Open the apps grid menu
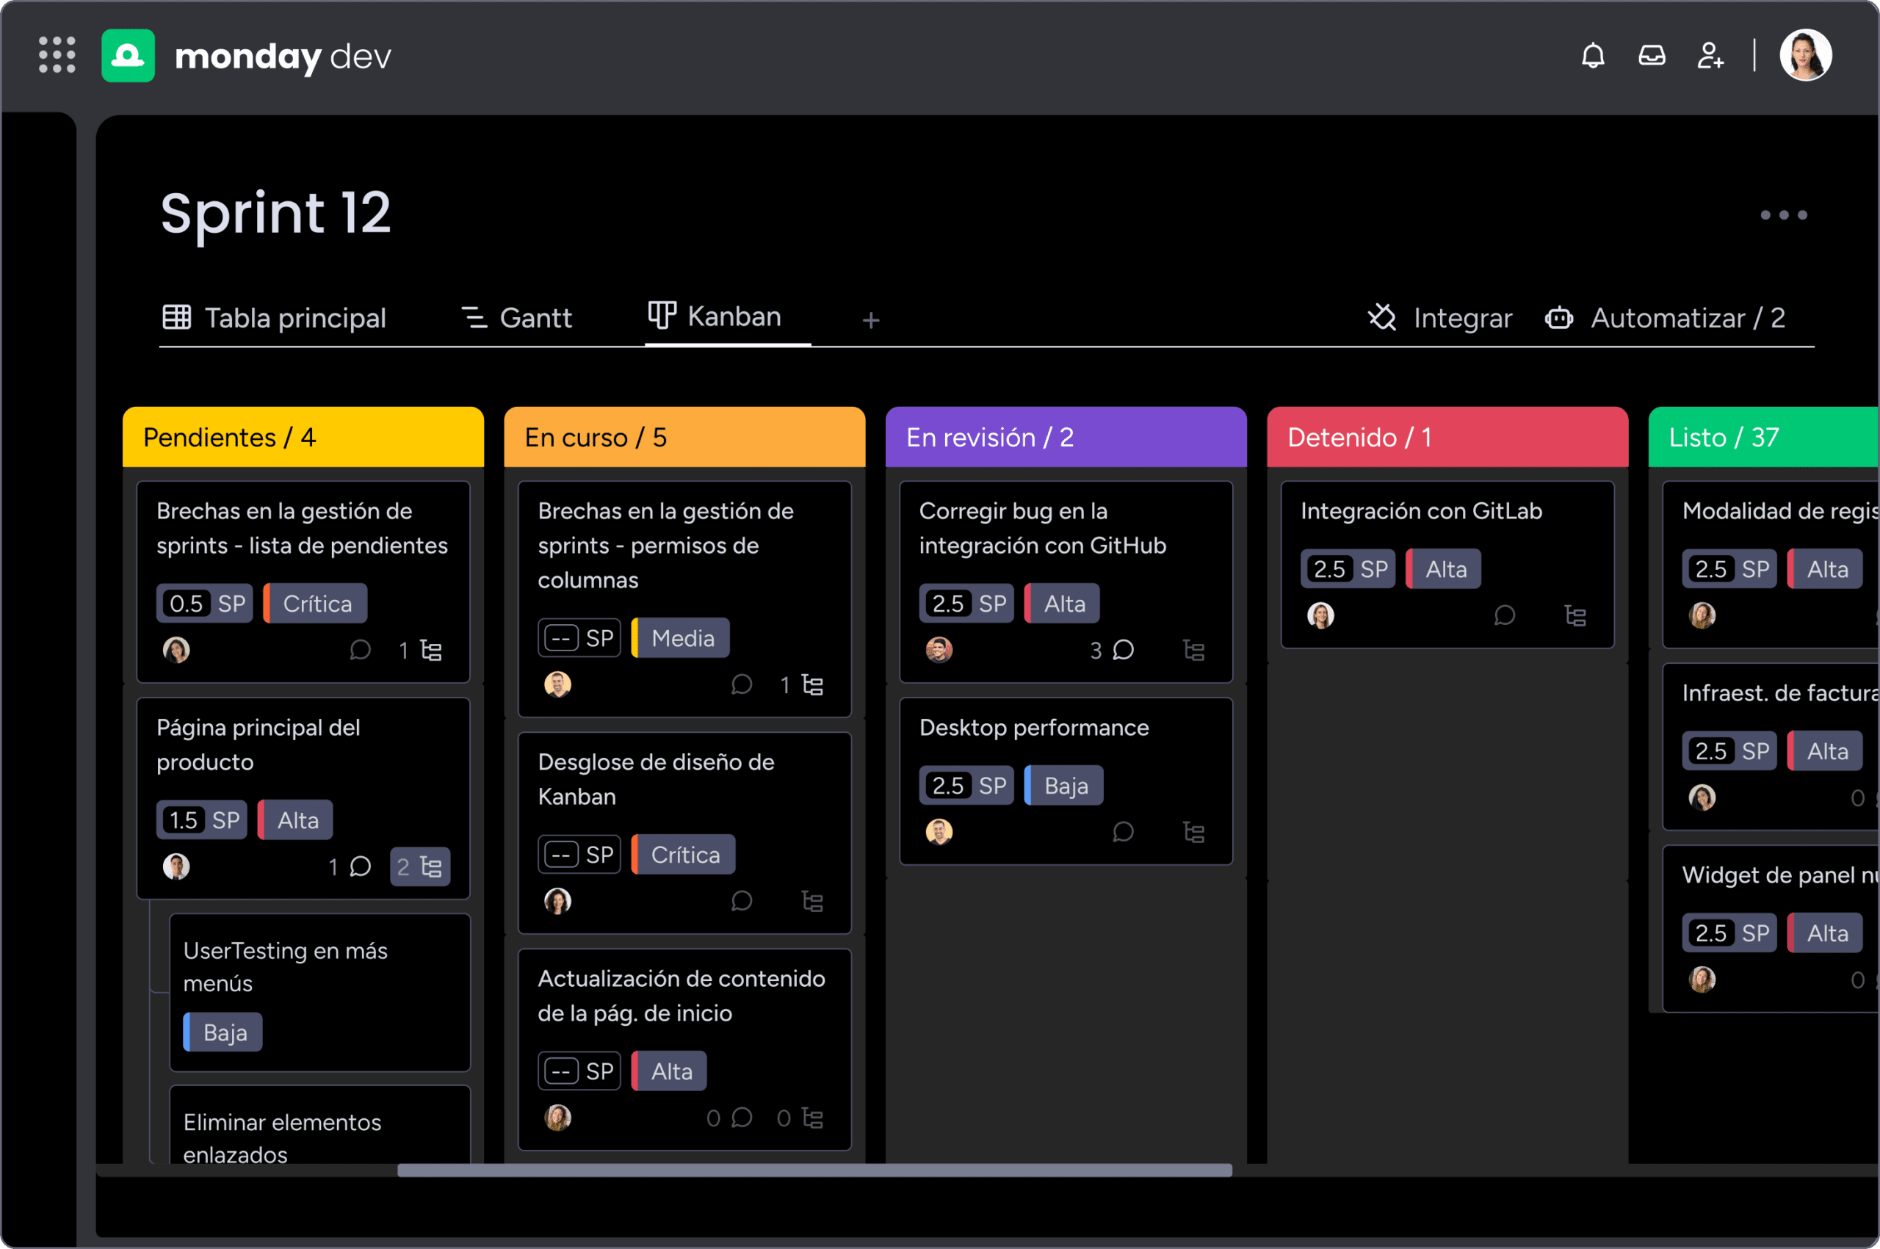Viewport: 1880px width, 1249px height. pos(57,55)
